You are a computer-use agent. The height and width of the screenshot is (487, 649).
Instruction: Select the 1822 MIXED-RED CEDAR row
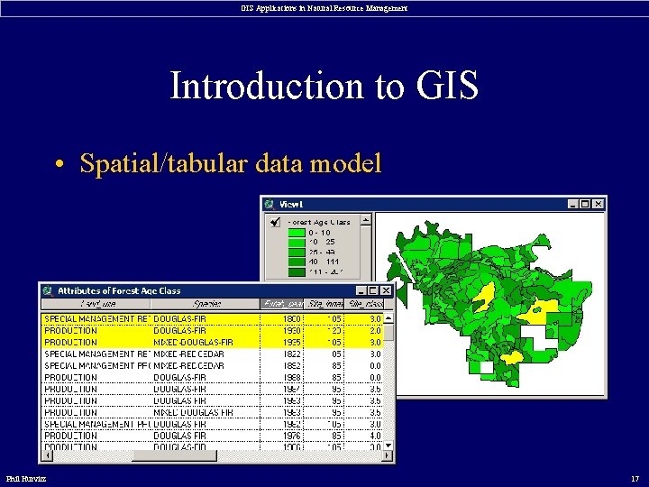(213, 354)
